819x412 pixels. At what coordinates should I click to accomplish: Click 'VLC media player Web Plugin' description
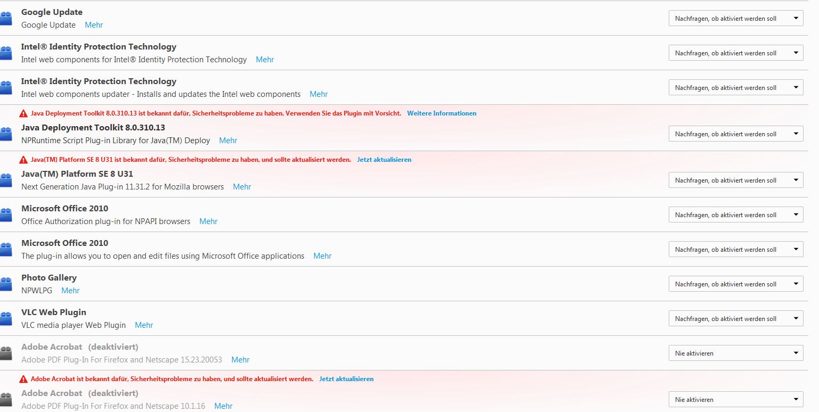click(74, 325)
